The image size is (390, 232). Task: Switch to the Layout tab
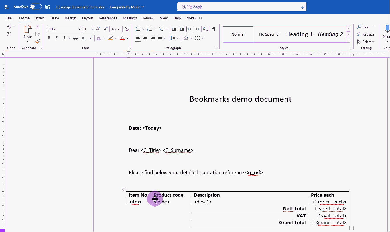click(88, 18)
